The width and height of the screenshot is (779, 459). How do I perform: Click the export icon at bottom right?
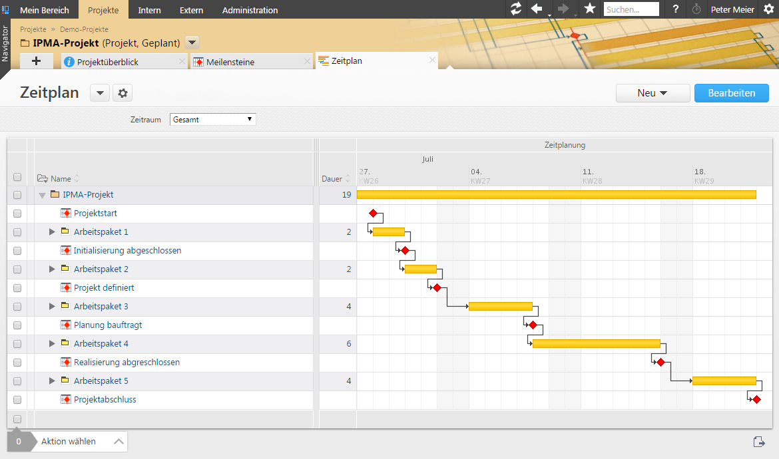(x=758, y=442)
